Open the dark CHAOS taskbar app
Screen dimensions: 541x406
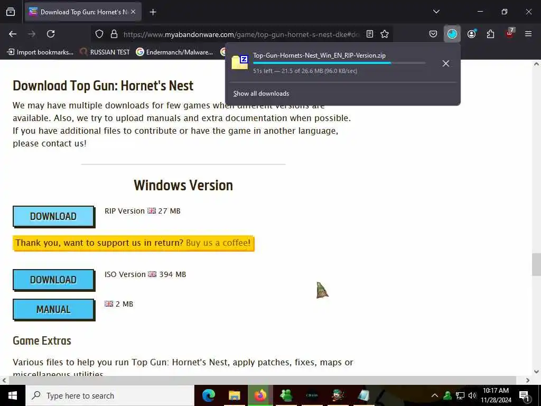point(312,395)
